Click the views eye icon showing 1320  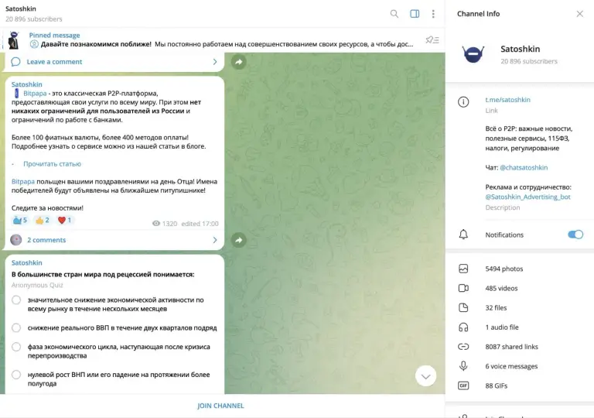[156, 224]
